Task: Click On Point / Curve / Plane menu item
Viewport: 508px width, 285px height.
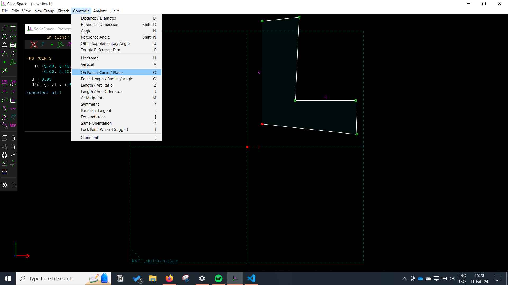Action: (102, 72)
